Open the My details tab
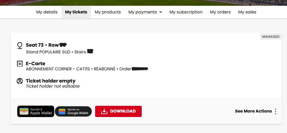 pyautogui.click(x=47, y=12)
